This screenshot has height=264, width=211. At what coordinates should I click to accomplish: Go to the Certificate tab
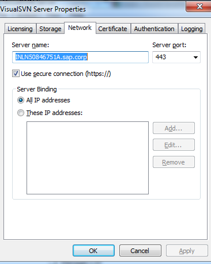[x=112, y=29]
